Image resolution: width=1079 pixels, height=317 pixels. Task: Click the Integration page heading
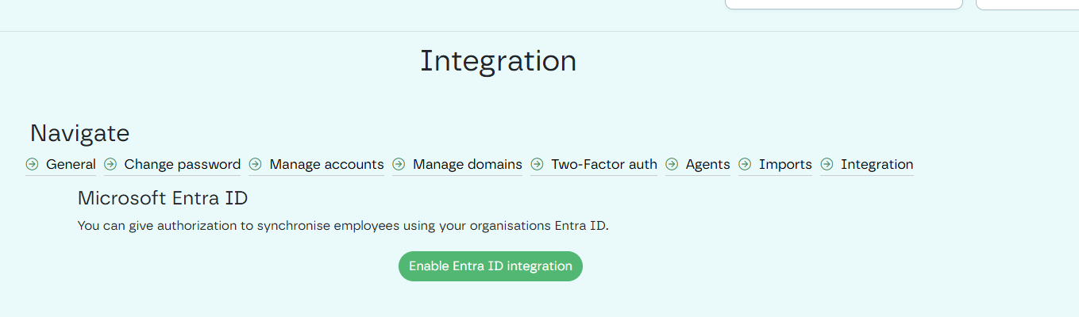(499, 61)
